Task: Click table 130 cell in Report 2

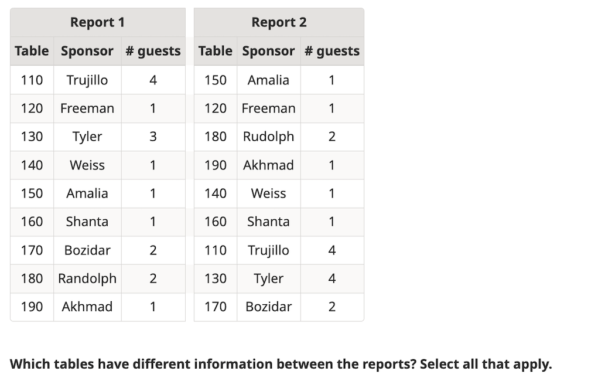Action: point(216,278)
